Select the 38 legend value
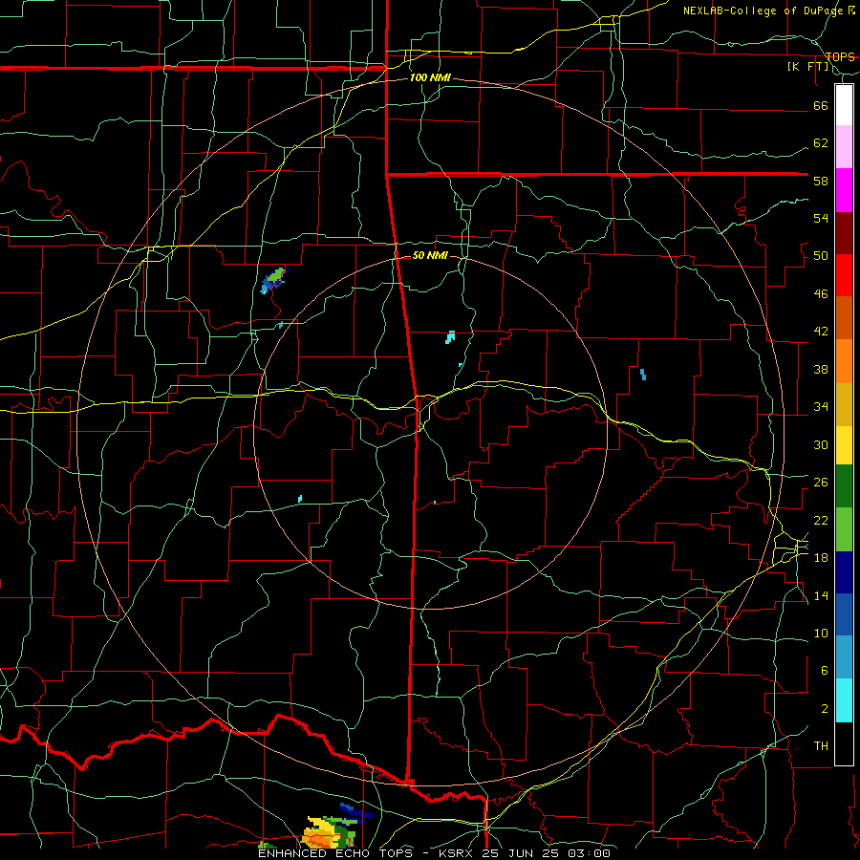860x860 pixels. pyautogui.click(x=821, y=369)
